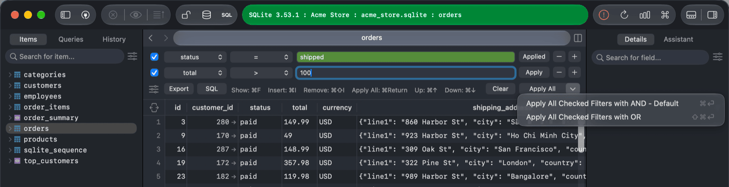Expand the top_customers view node
Image resolution: width=729 pixels, height=187 pixels.
10,161
